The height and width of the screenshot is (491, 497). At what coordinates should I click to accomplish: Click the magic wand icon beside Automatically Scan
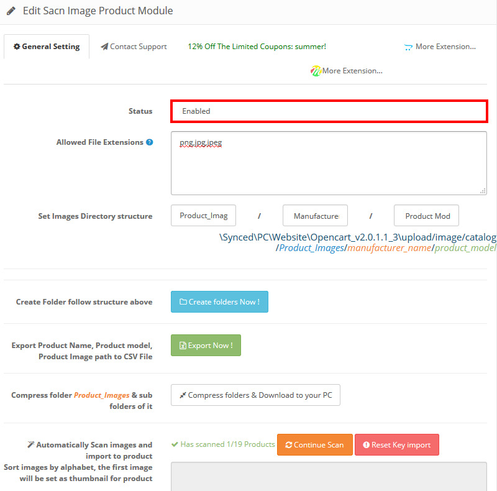[x=30, y=445]
